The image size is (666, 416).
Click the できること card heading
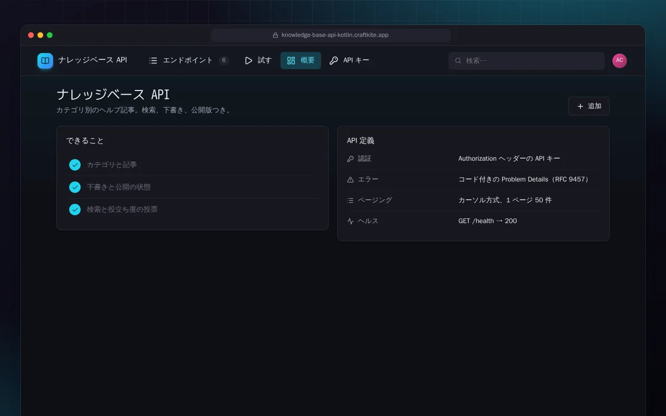85,141
